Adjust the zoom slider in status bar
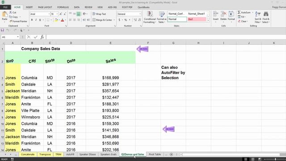The height and width of the screenshot is (161, 286). [x=275, y=159]
